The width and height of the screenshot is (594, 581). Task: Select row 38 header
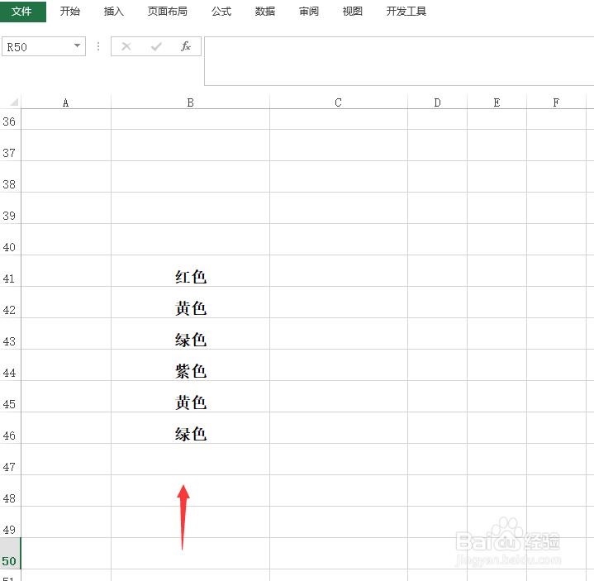point(10,177)
